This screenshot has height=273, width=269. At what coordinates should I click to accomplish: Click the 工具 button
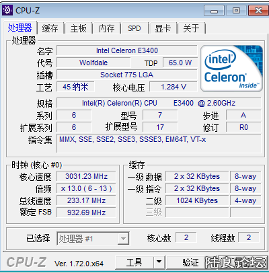134,262
